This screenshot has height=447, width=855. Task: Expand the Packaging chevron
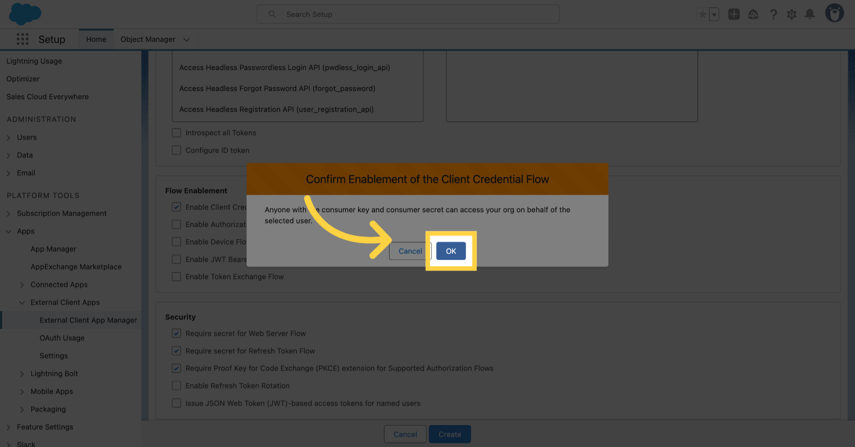22,410
